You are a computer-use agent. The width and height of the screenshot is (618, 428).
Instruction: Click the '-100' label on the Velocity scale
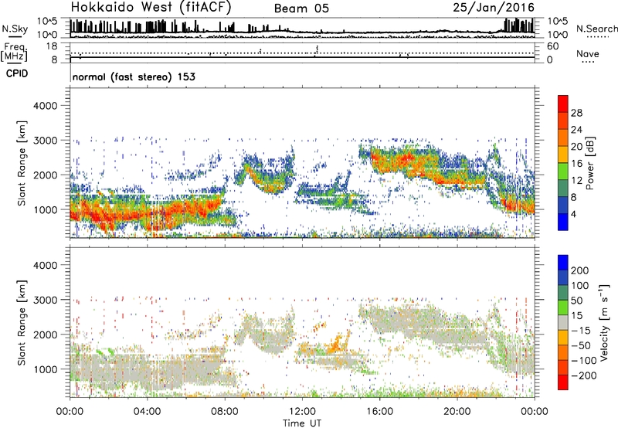pos(584,361)
